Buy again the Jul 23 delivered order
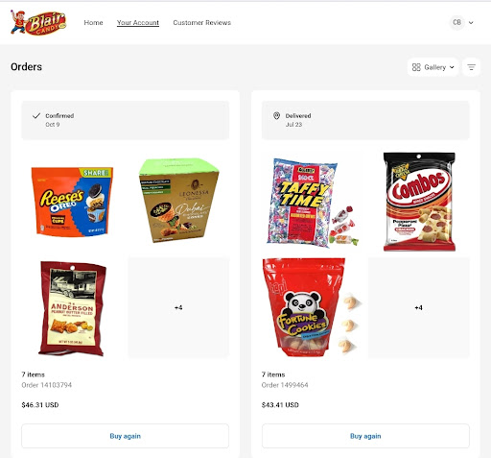 [x=365, y=436]
